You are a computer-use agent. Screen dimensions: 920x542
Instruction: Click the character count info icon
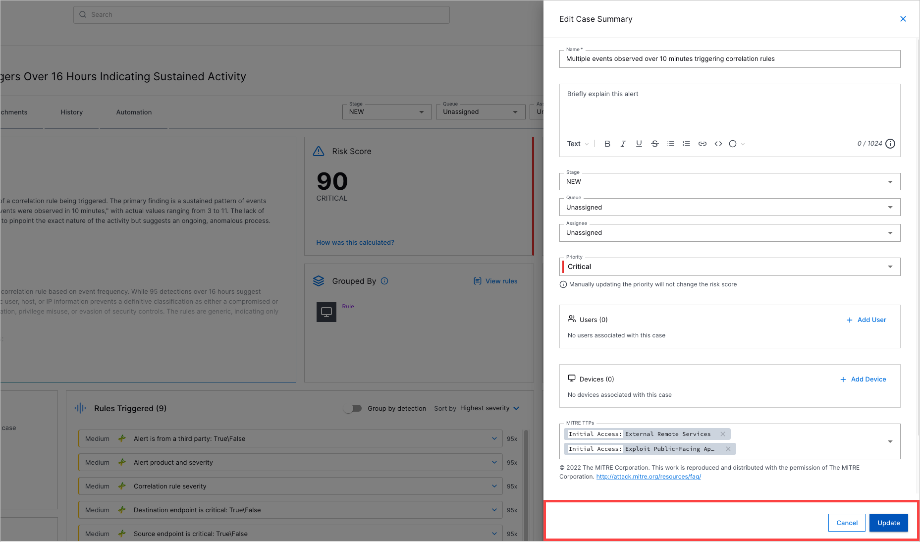click(890, 144)
